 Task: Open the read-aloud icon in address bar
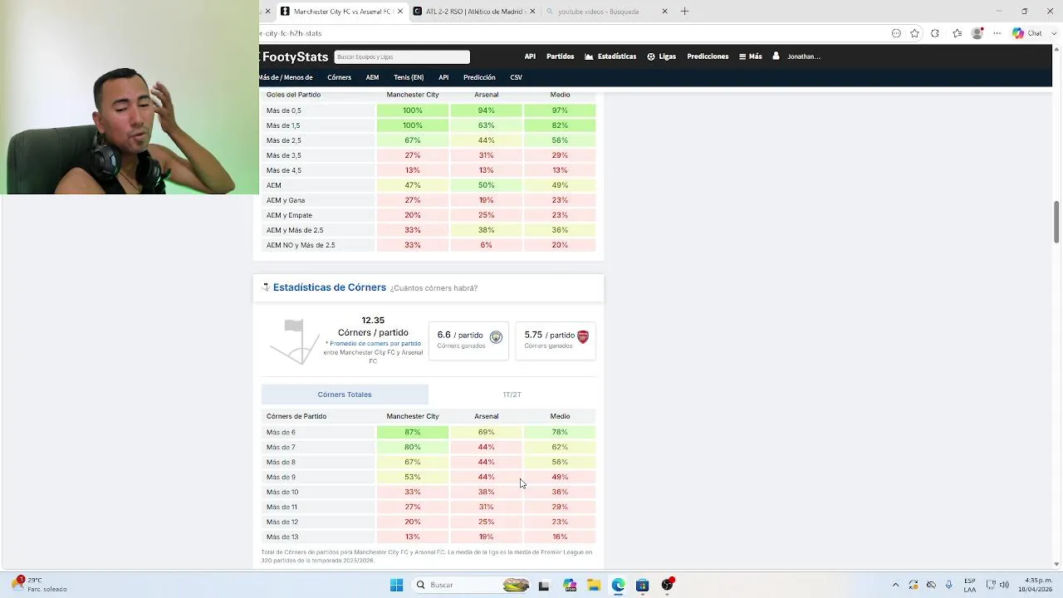pyautogui.click(x=896, y=33)
